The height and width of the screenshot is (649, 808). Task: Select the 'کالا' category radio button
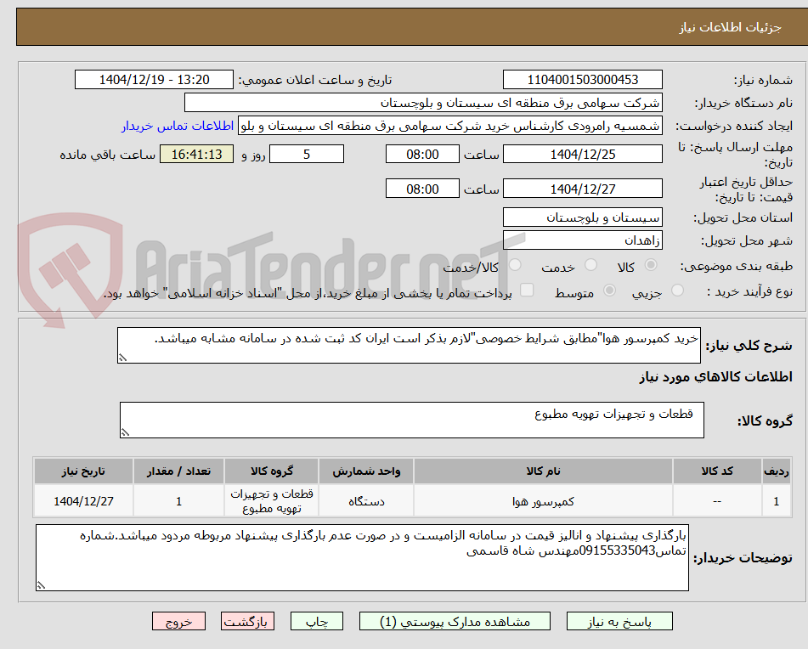[651, 265]
